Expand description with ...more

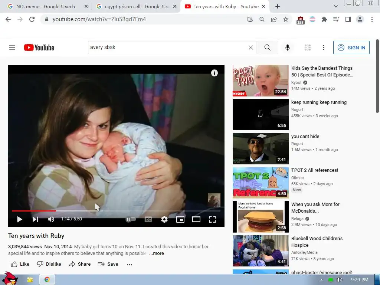tap(156, 253)
